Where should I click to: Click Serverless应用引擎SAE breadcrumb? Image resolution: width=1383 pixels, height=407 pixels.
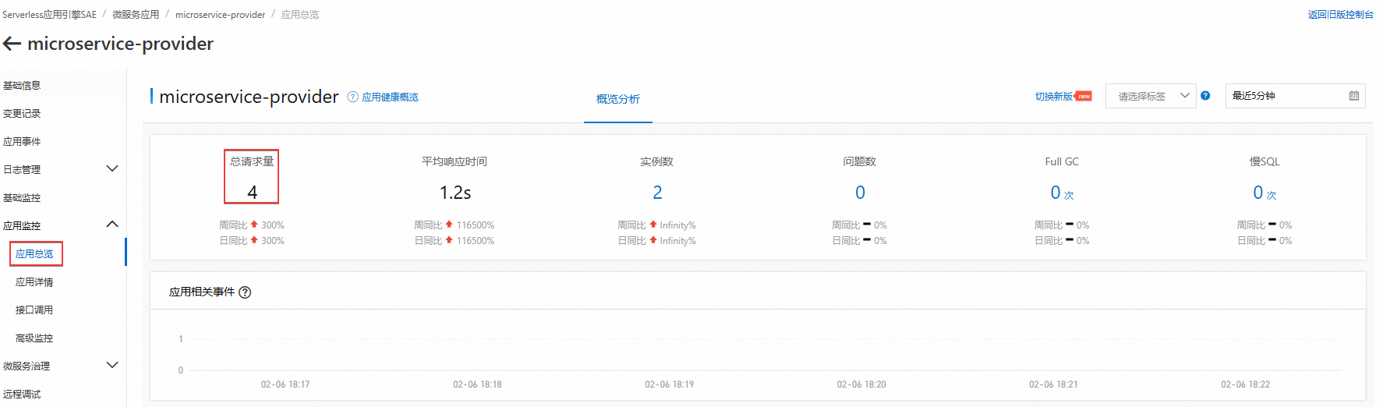49,14
